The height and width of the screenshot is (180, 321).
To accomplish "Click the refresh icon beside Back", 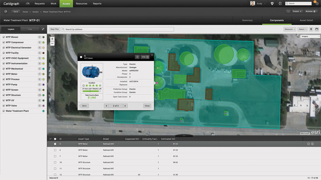I will 5,12.
